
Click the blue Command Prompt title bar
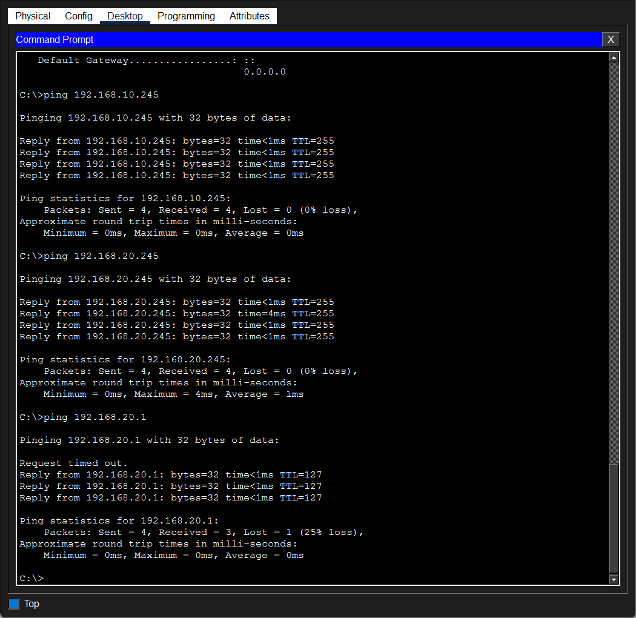[309, 39]
